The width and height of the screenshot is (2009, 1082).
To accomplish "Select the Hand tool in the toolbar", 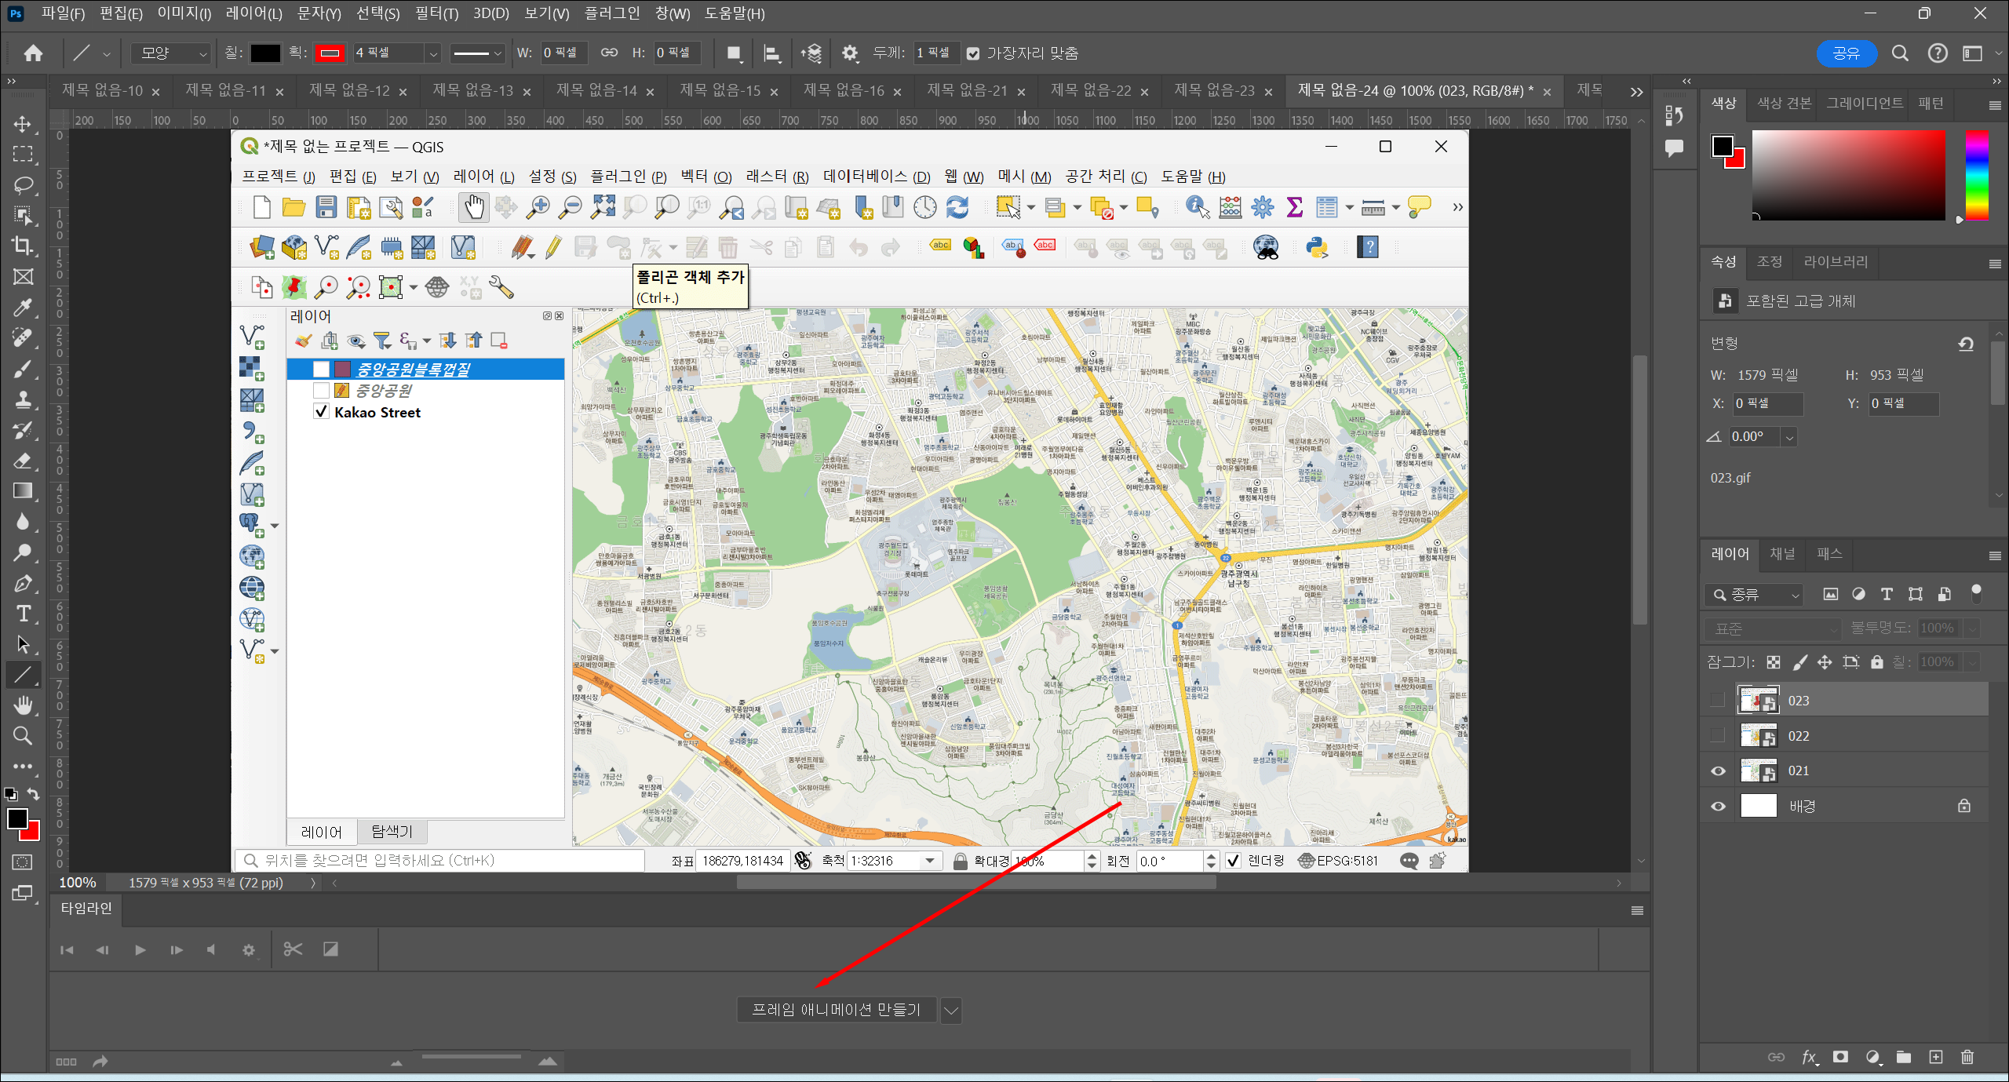I will (23, 705).
